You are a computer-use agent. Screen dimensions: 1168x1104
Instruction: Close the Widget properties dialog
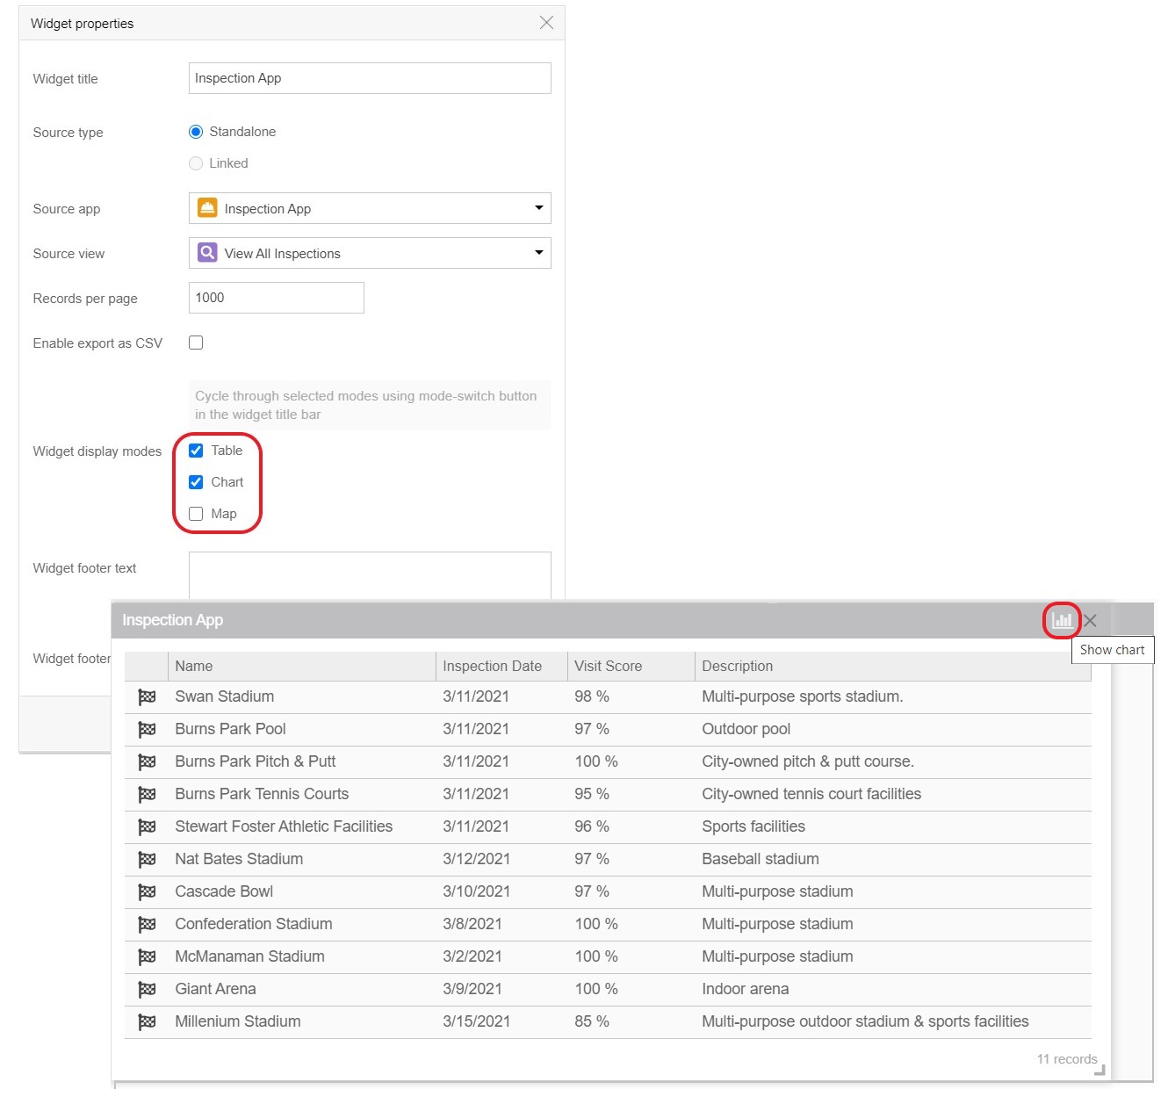546,23
